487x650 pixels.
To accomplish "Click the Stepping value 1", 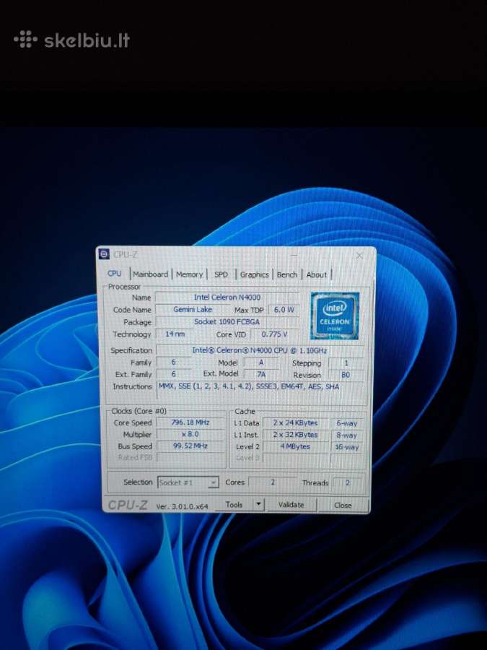I will [346, 363].
